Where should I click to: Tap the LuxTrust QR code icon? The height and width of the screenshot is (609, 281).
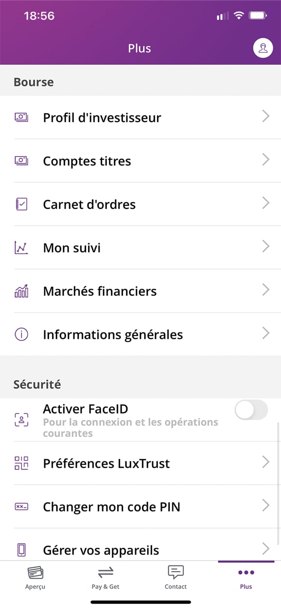coord(21,463)
